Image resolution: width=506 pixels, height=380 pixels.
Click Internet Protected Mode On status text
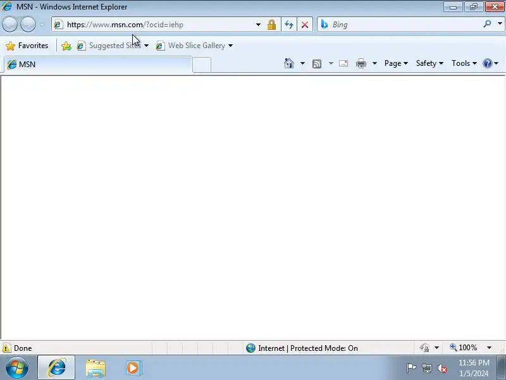pos(308,348)
